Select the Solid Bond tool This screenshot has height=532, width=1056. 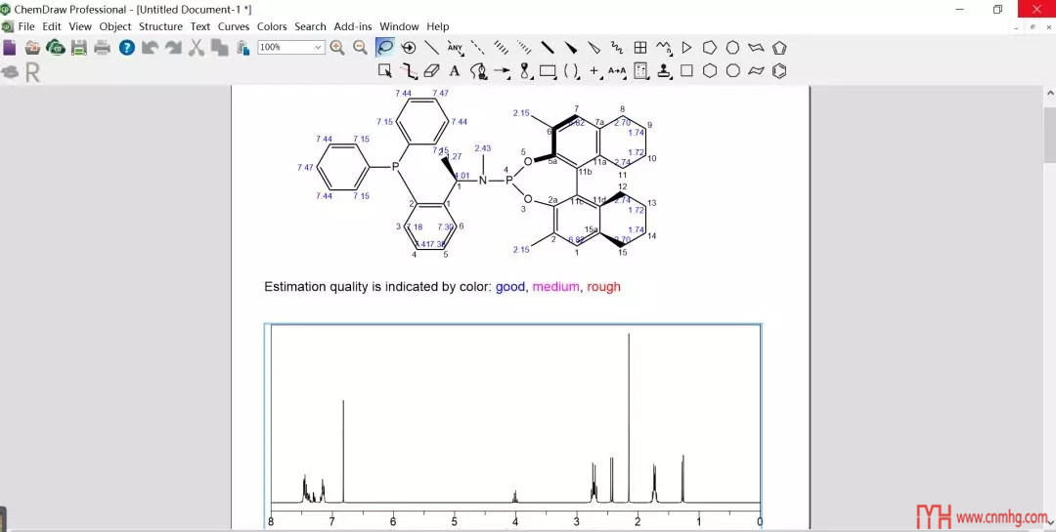(x=432, y=48)
